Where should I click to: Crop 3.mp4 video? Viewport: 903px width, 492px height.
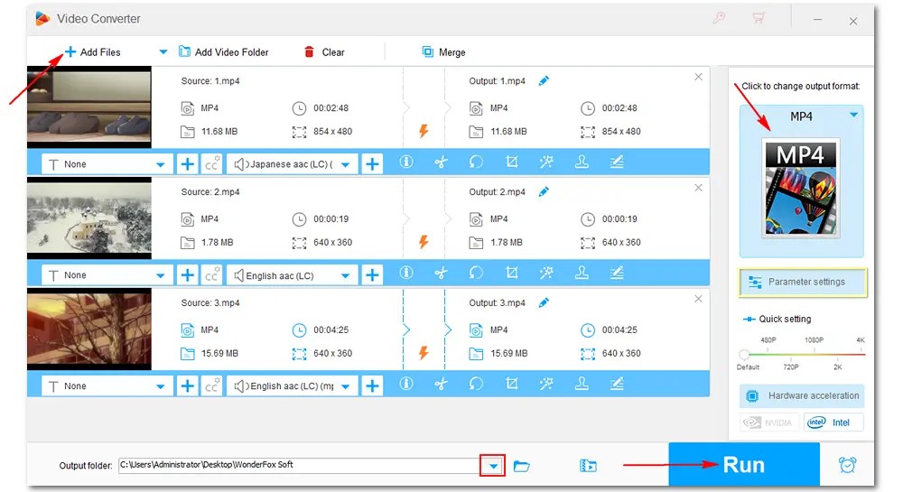point(511,384)
